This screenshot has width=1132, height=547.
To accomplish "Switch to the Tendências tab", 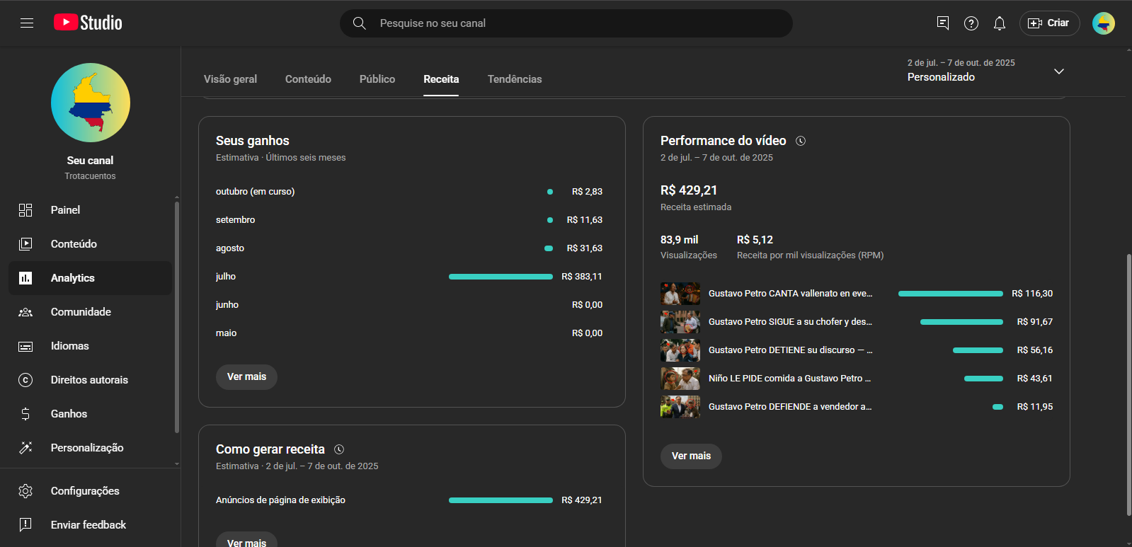I will click(514, 79).
